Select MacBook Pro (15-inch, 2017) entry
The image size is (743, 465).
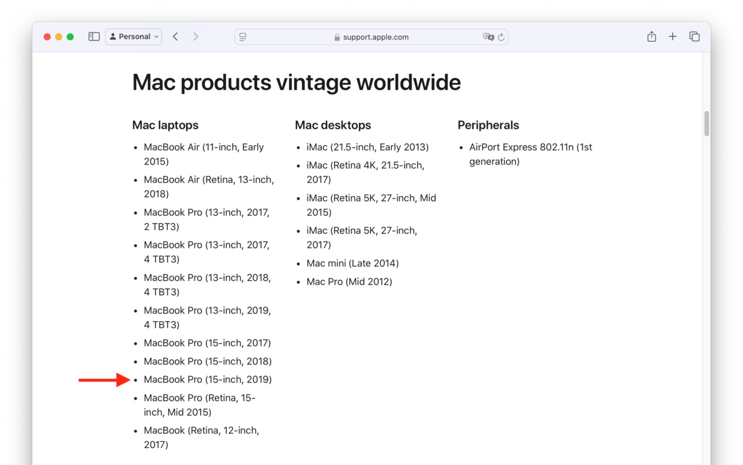click(x=207, y=343)
